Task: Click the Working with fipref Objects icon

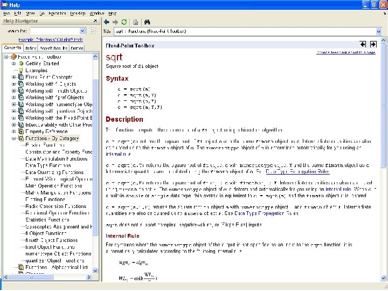Action: 21,98
